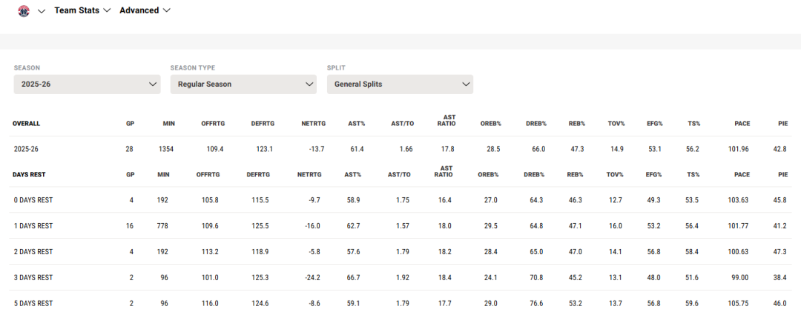
Task: Open the Season 2025-26 dropdown
Action: click(87, 84)
